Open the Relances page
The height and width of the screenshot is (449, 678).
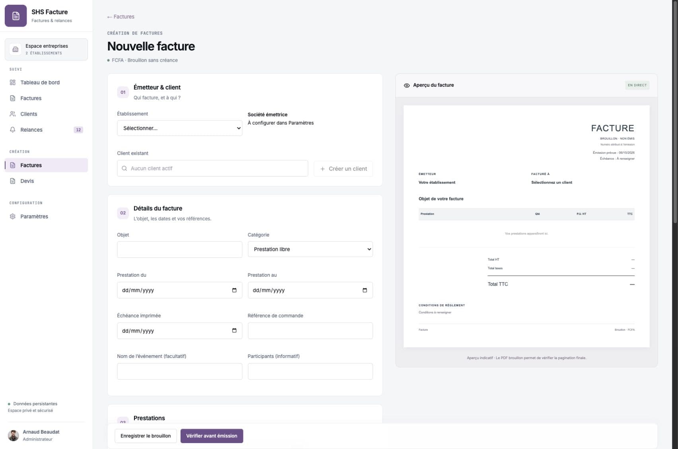pyautogui.click(x=46, y=130)
